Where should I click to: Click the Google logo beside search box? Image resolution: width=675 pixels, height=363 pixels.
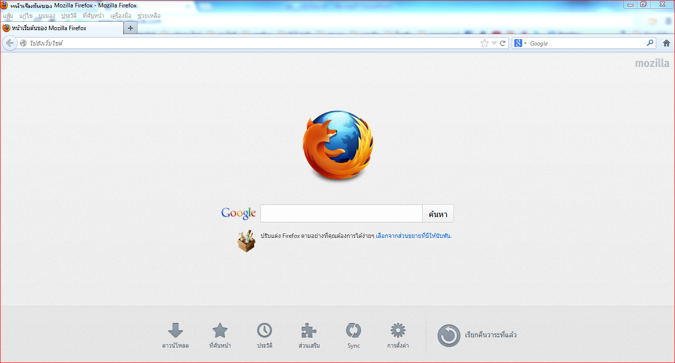point(238,213)
